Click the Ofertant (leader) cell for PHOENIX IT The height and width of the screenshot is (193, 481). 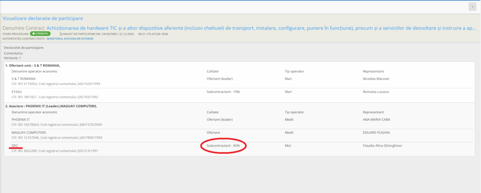220,119
